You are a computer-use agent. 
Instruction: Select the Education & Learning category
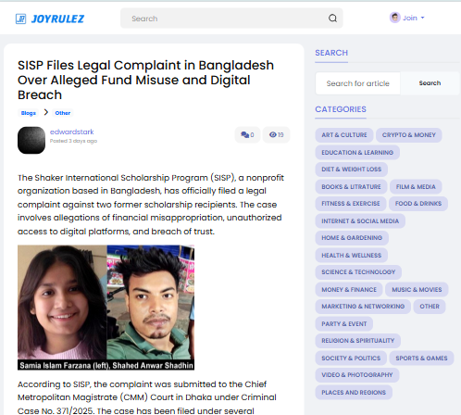357,153
